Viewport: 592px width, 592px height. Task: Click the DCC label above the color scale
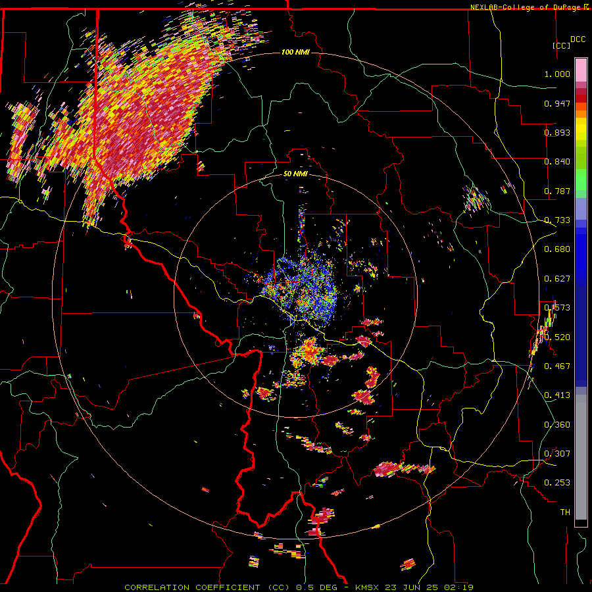[x=578, y=39]
